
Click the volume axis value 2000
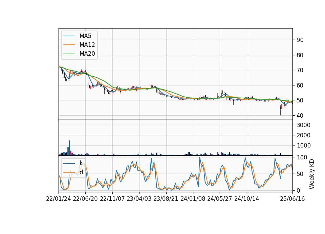304,135
